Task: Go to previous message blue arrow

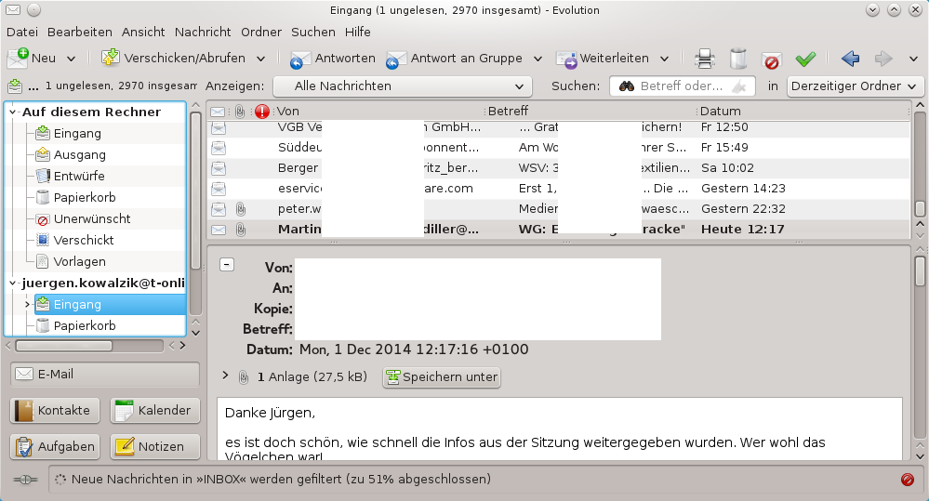Action: coord(850,58)
